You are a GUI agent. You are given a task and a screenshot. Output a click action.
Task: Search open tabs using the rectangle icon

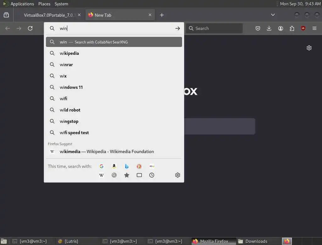click(x=139, y=175)
